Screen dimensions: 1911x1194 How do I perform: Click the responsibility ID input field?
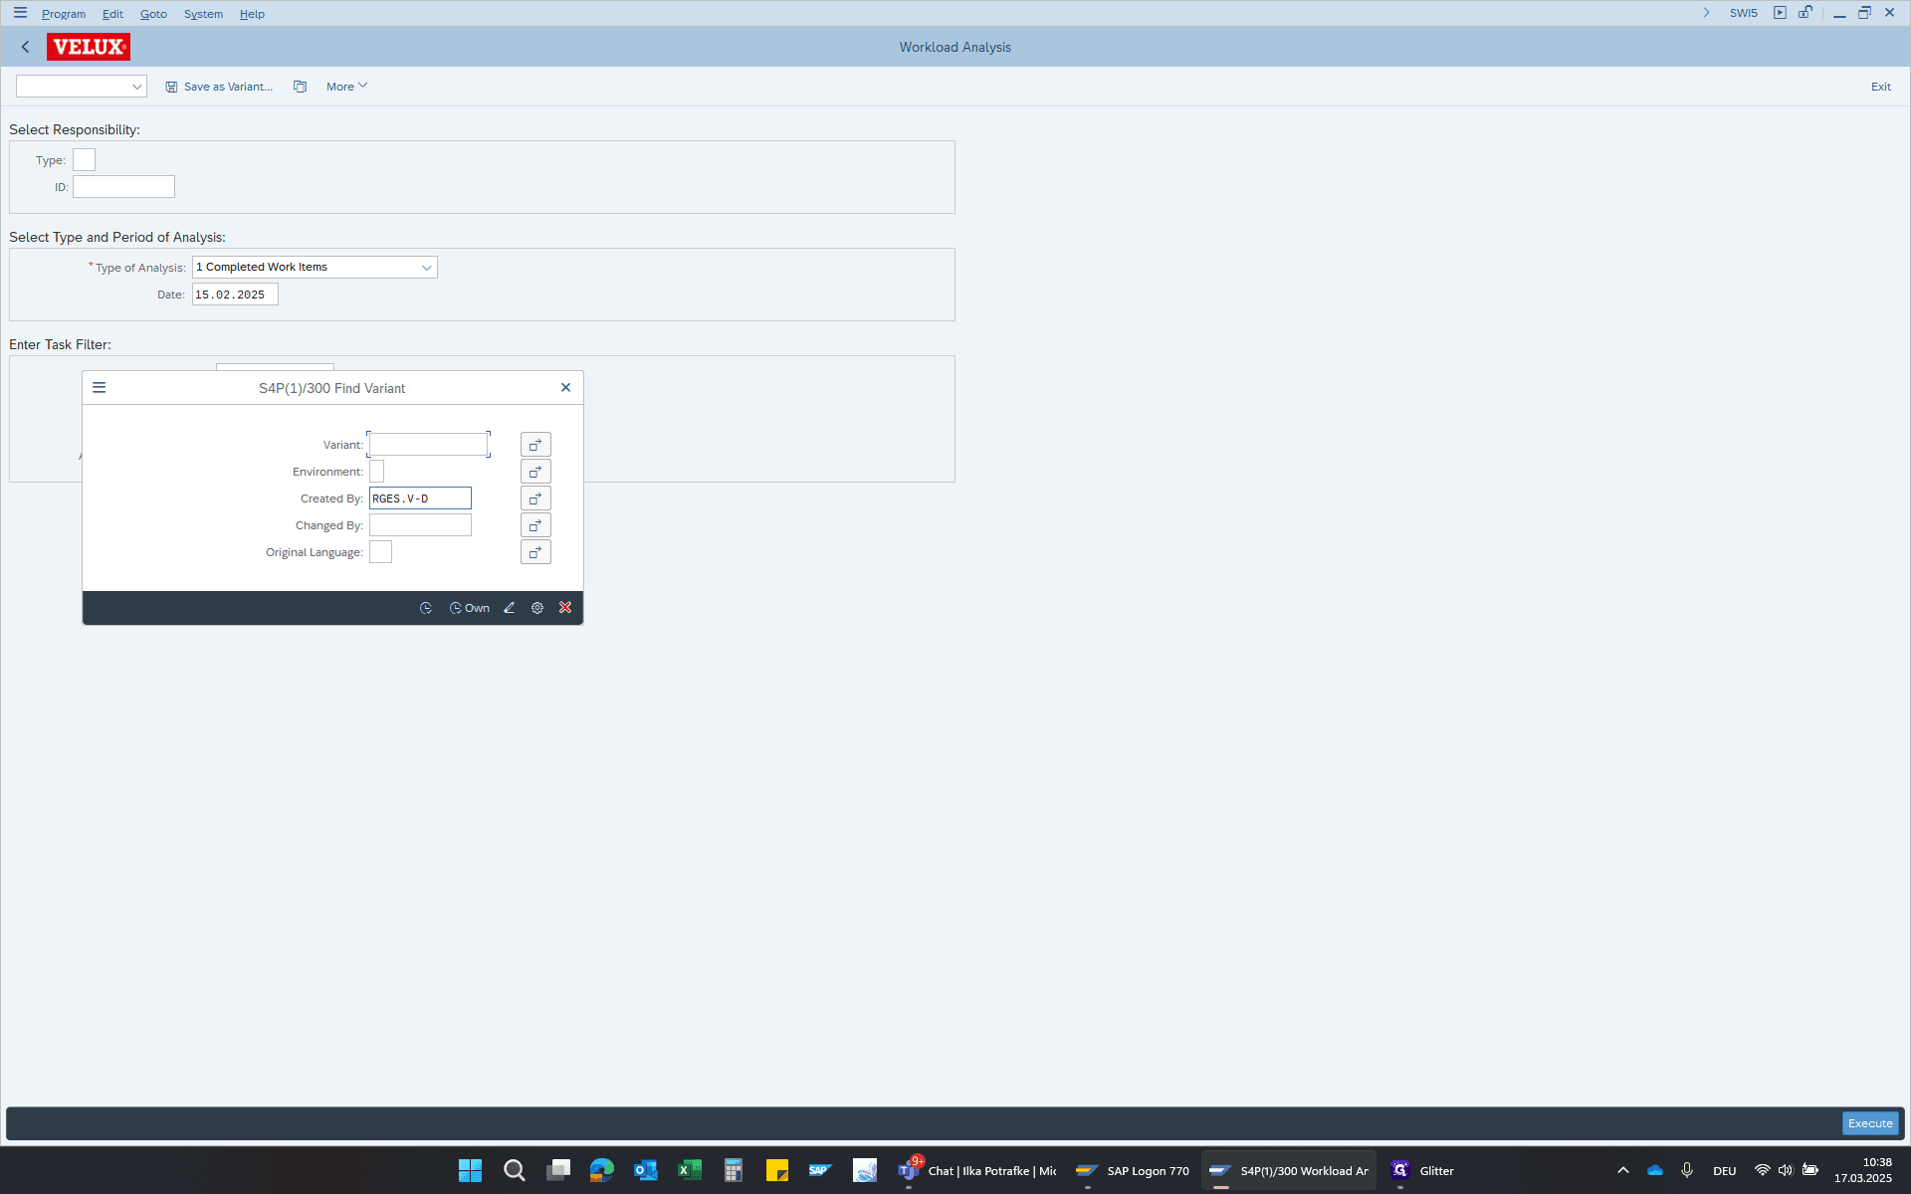coord(123,187)
